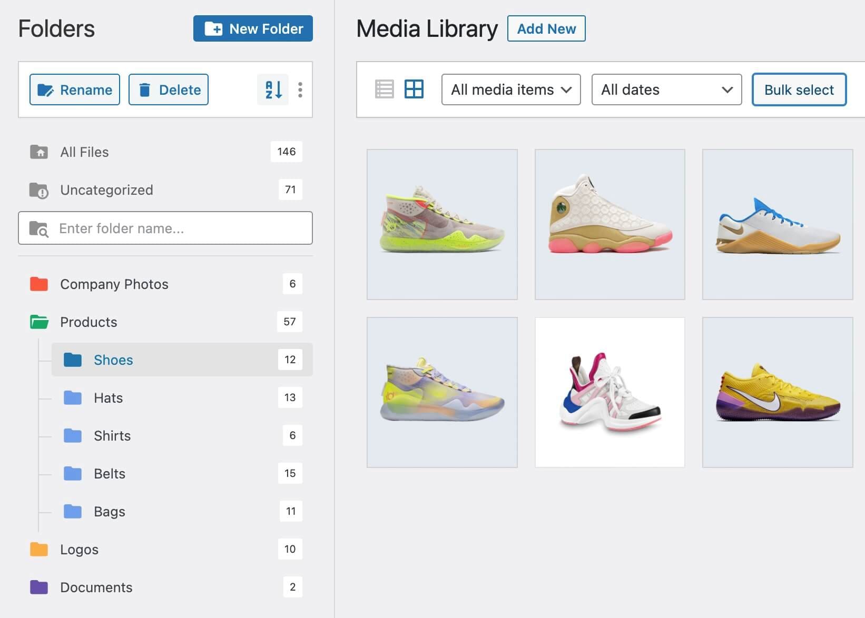This screenshot has height=618, width=865.
Task: Click the sort A-Z icon
Action: (272, 89)
